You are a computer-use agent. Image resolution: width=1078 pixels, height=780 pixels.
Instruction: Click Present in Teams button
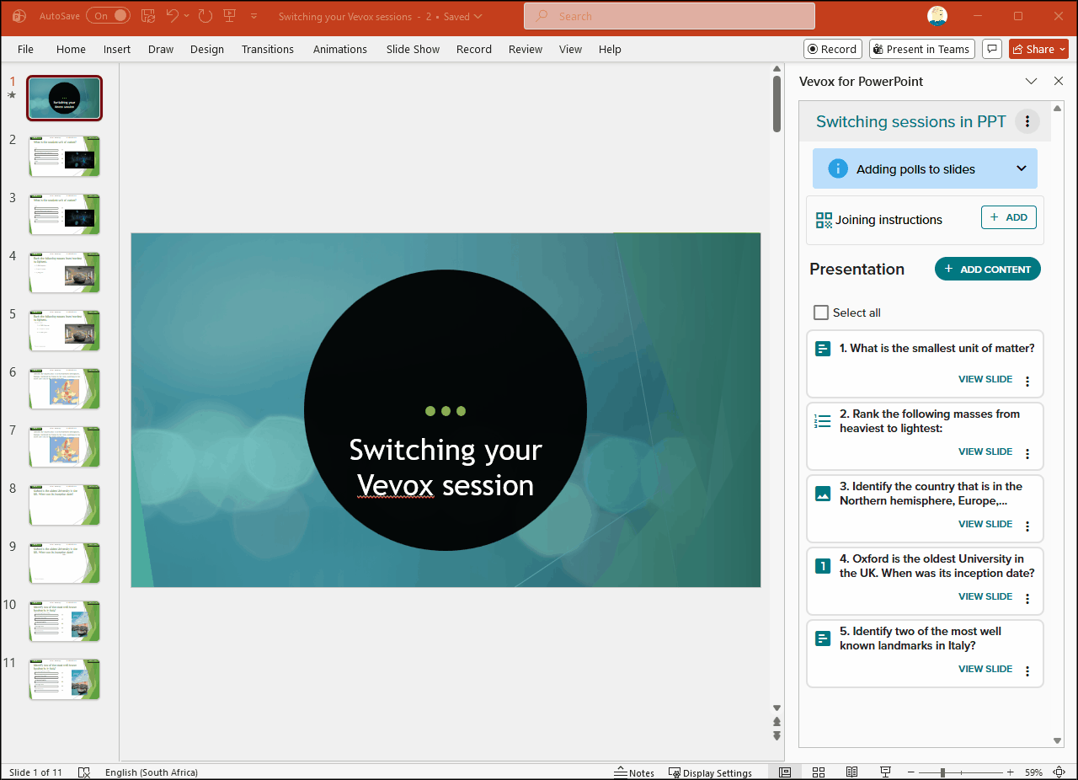(x=921, y=49)
